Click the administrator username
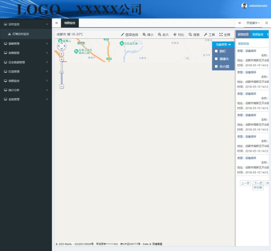The height and width of the screenshot is (251, 271). (258, 6)
